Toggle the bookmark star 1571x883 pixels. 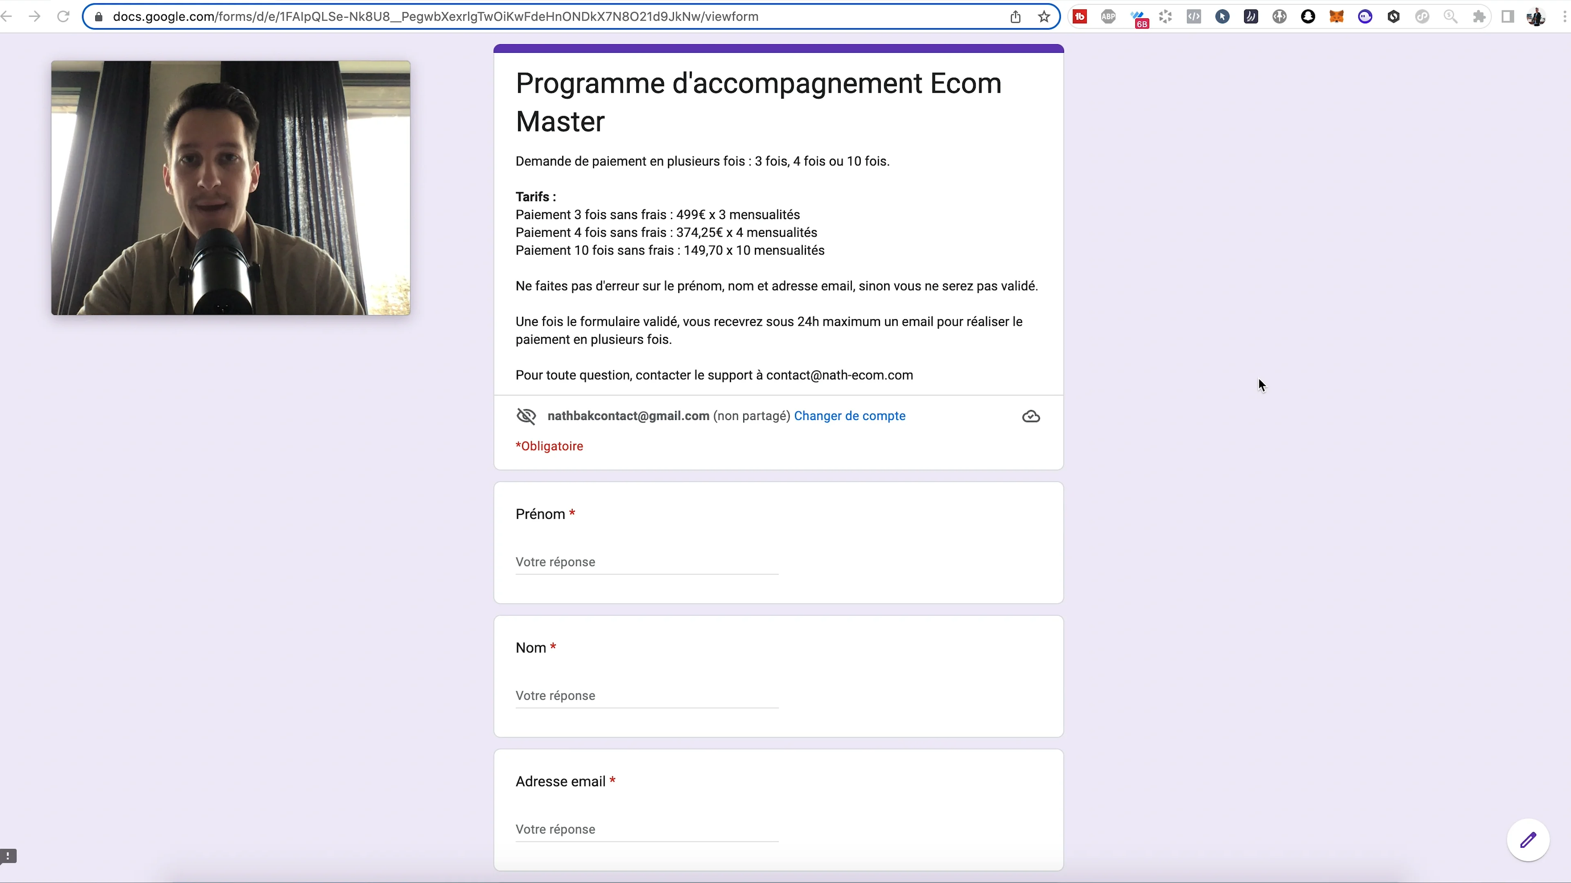point(1044,16)
